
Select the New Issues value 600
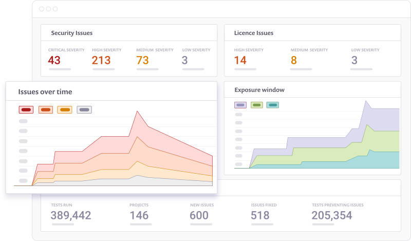coord(199,215)
